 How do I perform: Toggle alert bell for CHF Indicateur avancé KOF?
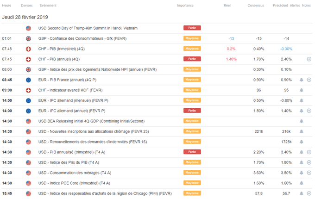point(302,90)
